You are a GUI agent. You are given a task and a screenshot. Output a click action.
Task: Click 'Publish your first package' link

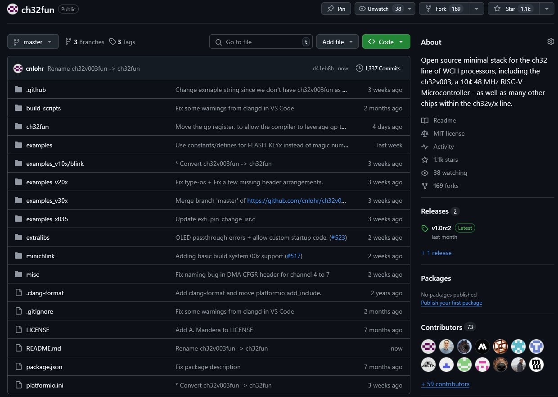(x=451, y=303)
